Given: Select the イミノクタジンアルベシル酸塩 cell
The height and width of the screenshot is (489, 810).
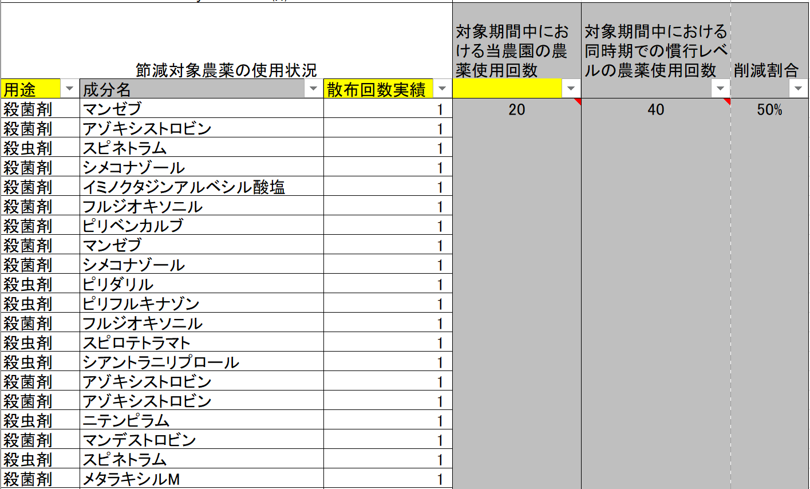Looking at the screenshot, I should click(184, 187).
